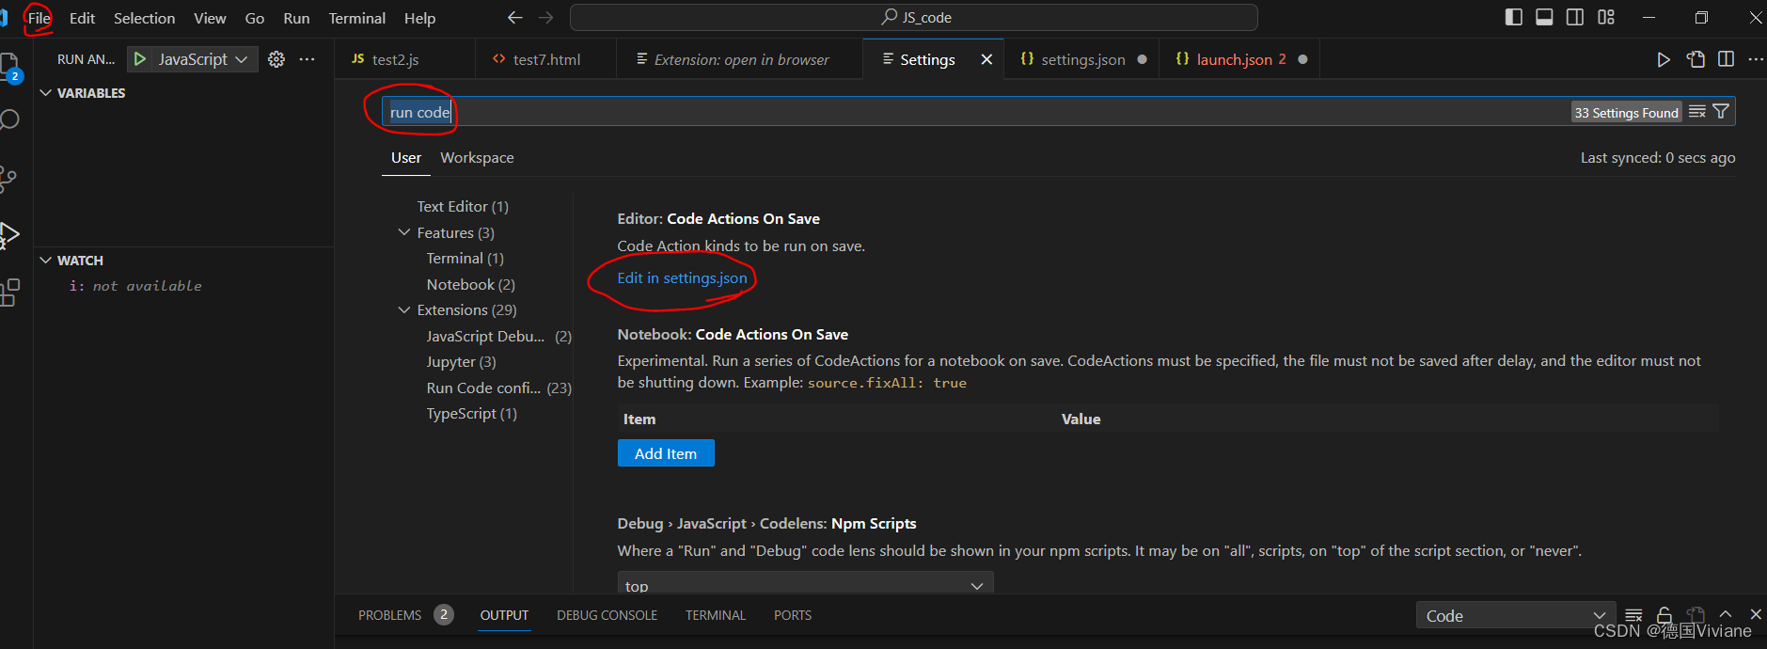The width and height of the screenshot is (1767, 649).
Task: Toggle the primary side bar layout icon
Action: (x=1514, y=17)
